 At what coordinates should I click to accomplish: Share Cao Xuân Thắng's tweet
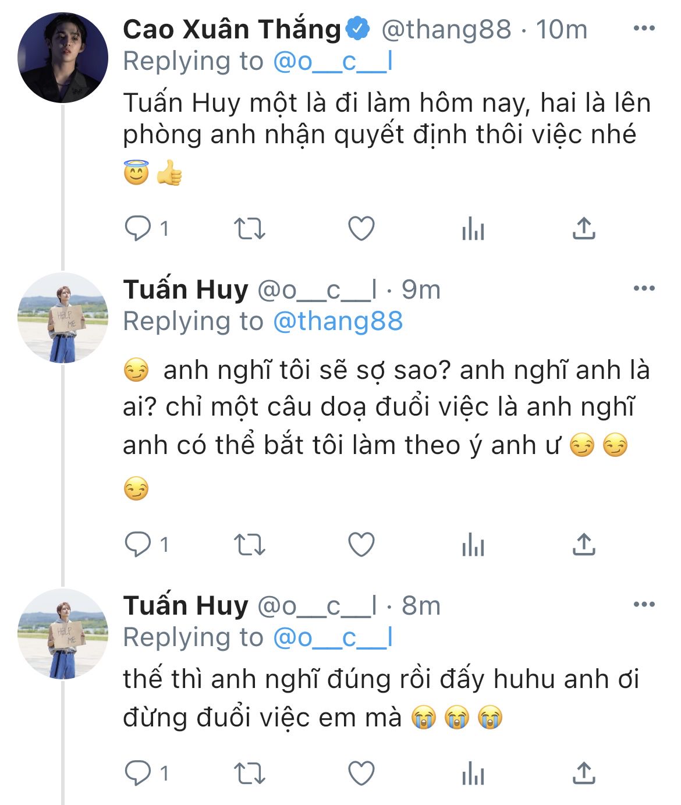[x=583, y=229]
